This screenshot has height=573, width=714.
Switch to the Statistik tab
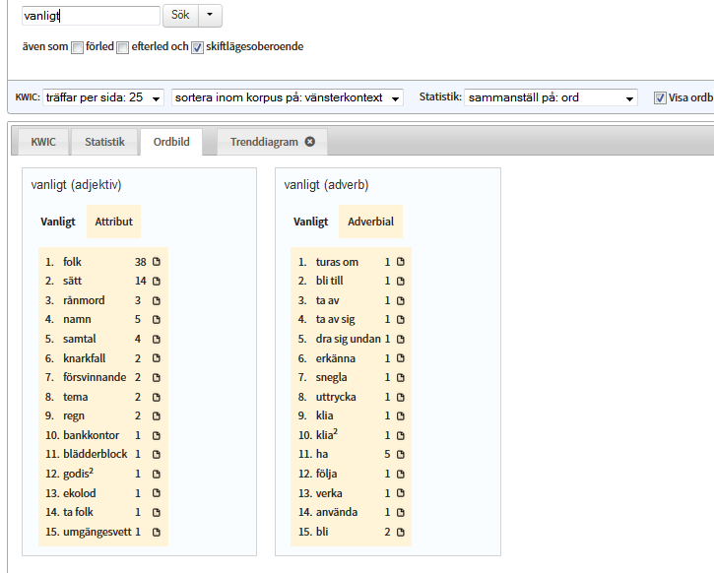pyautogui.click(x=104, y=142)
